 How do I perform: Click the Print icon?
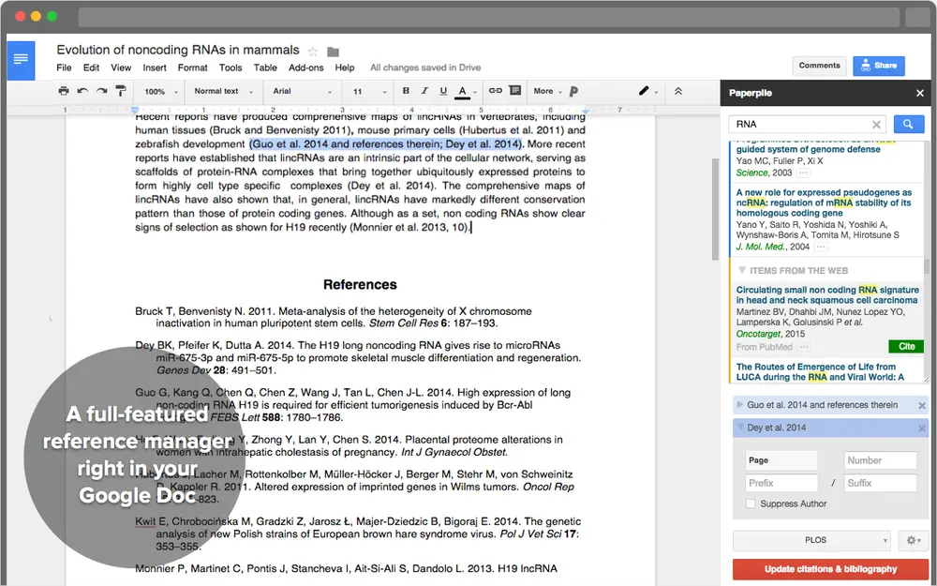tap(64, 92)
